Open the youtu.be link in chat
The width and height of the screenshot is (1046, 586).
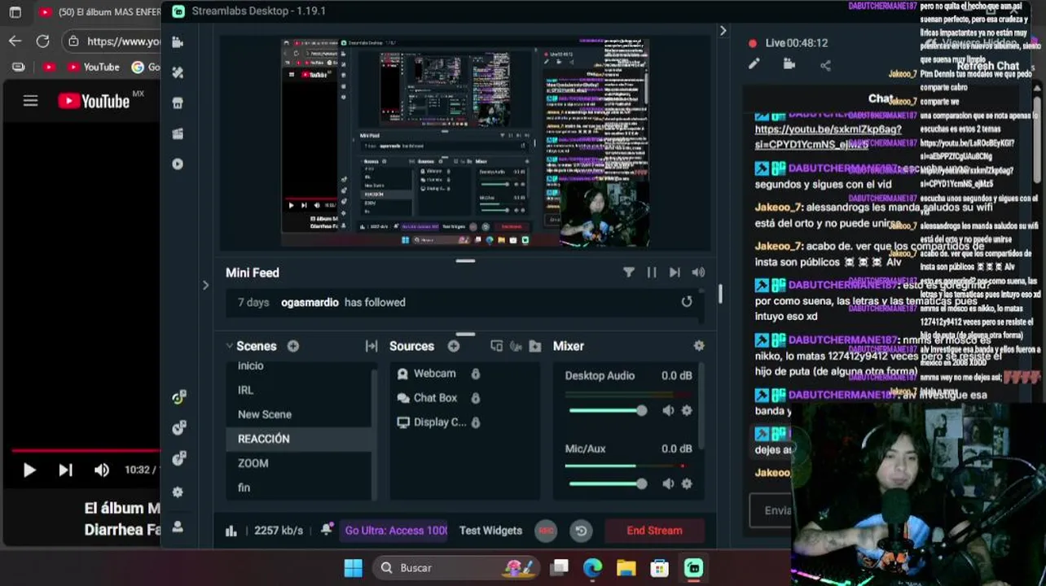point(828,137)
